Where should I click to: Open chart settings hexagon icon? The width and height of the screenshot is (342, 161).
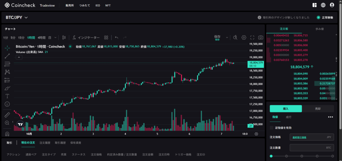244,37
